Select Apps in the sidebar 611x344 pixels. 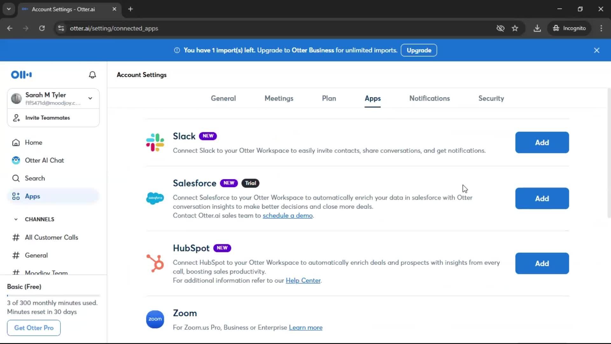point(53,196)
